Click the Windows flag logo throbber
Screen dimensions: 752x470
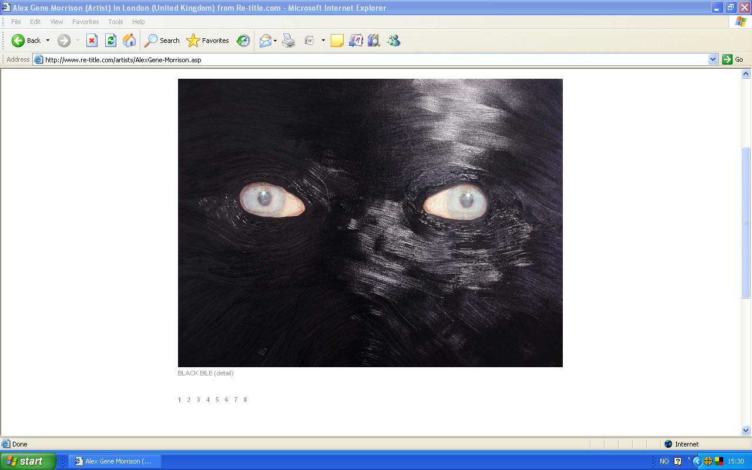(x=741, y=22)
